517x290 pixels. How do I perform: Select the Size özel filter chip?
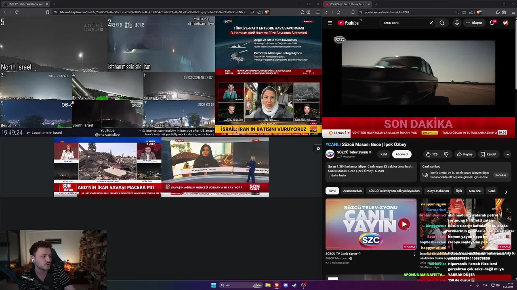coord(475,191)
